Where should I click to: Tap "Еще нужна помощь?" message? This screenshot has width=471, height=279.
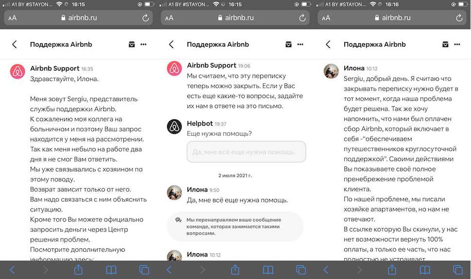(219, 133)
